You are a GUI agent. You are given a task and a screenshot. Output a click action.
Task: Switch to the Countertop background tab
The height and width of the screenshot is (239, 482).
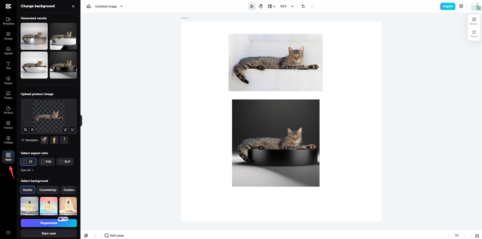[x=48, y=190]
